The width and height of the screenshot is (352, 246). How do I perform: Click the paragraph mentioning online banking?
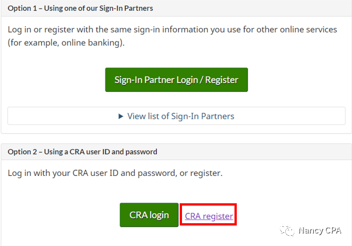pos(172,36)
